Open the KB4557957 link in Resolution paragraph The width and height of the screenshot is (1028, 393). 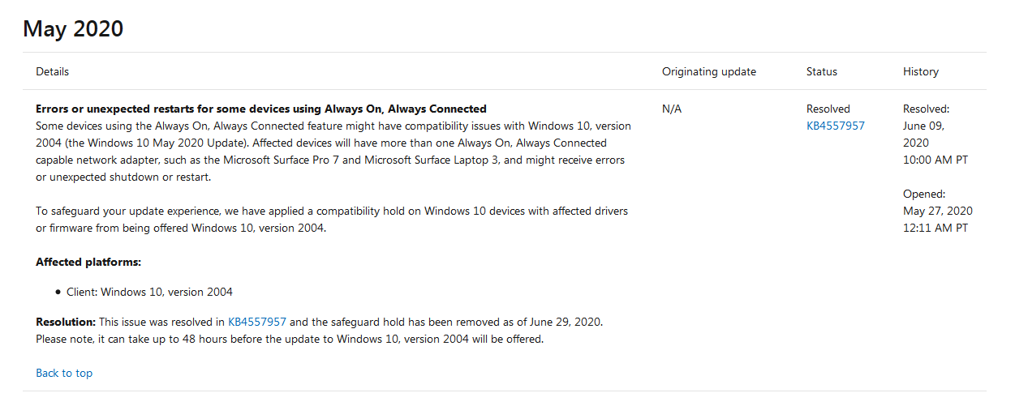pos(257,322)
